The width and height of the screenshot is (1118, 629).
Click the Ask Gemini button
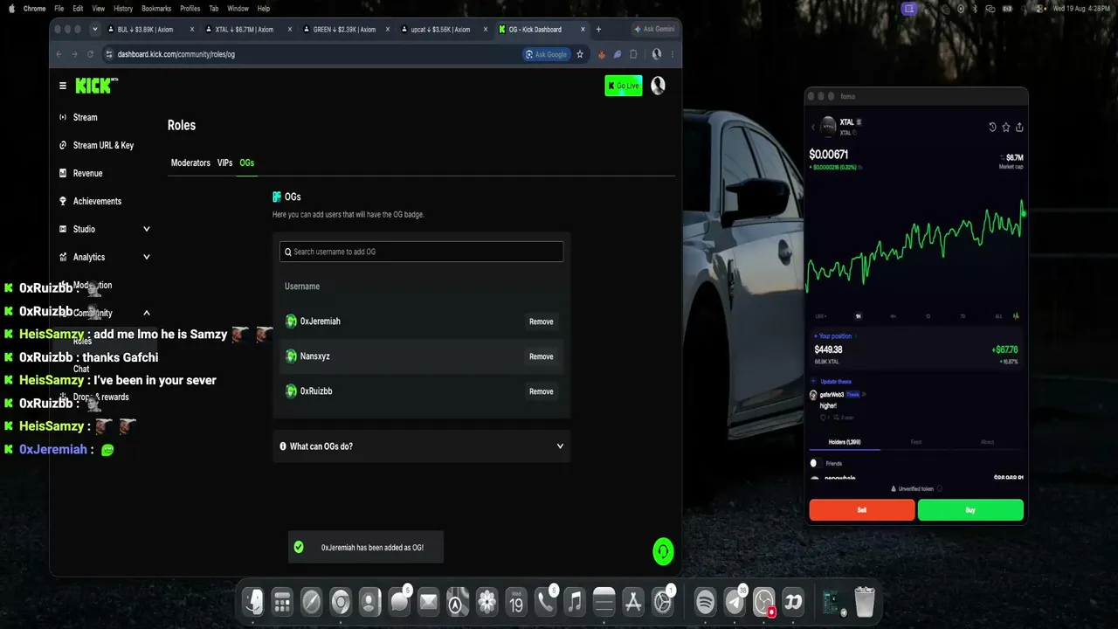click(653, 29)
